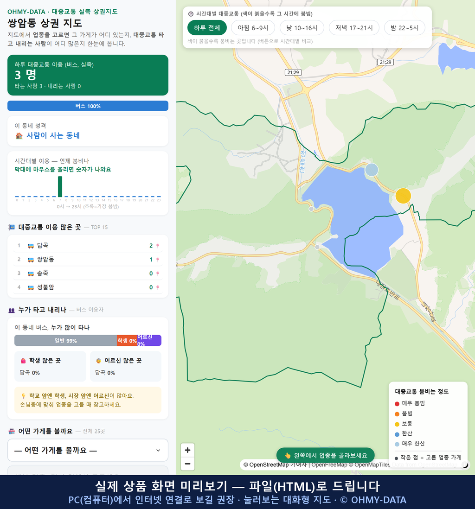Select the 아침 6~9시 time filter
475x509 pixels.
[253, 28]
